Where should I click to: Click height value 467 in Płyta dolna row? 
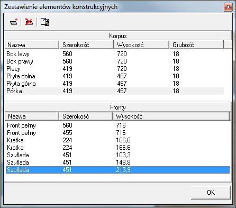click(x=122, y=76)
